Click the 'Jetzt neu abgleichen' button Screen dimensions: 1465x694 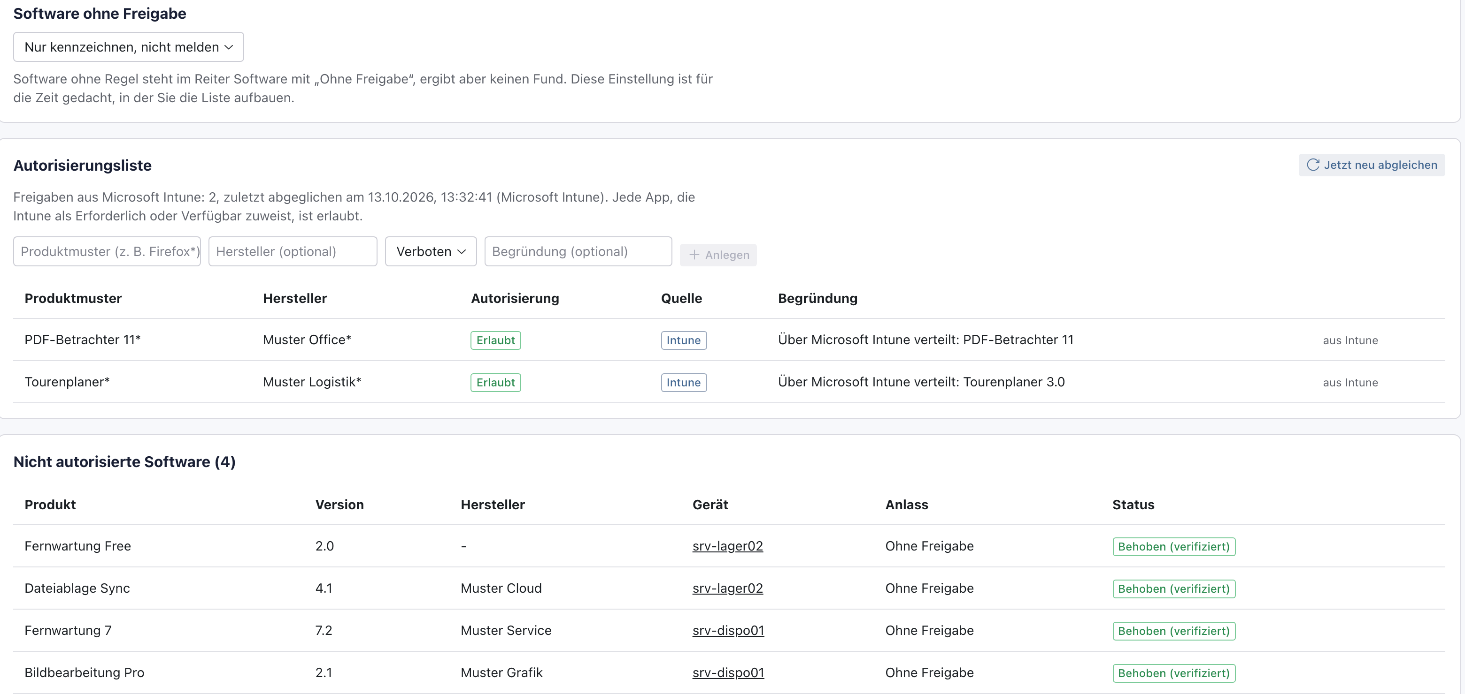[x=1371, y=165]
